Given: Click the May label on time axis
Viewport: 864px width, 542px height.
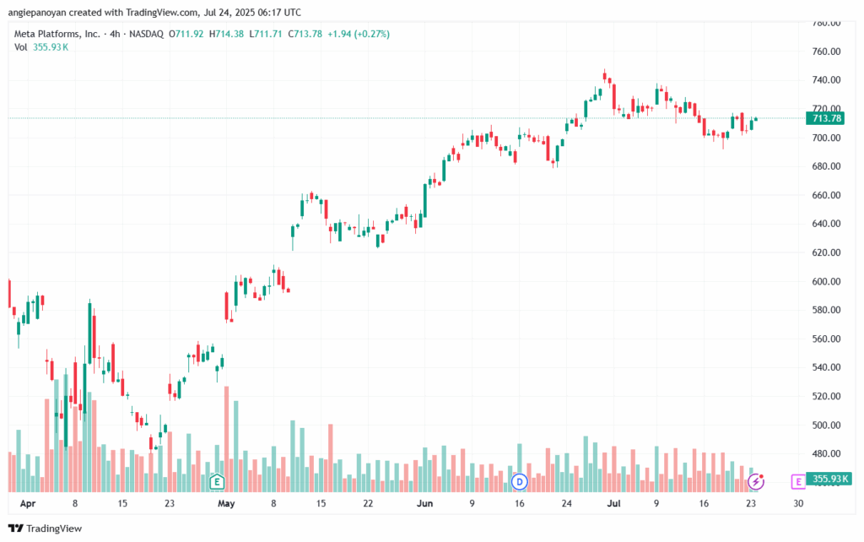Looking at the screenshot, I should 226,503.
